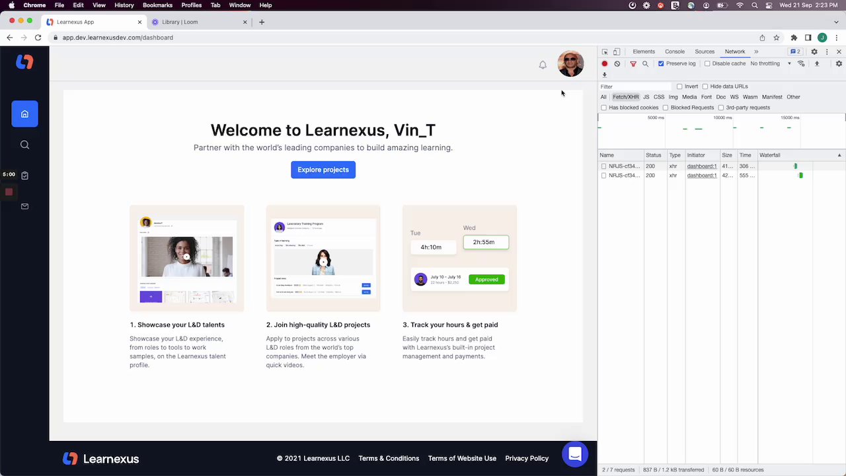Expand more DevTools tabs chevron
Screen dimensions: 846x476
pos(756,52)
